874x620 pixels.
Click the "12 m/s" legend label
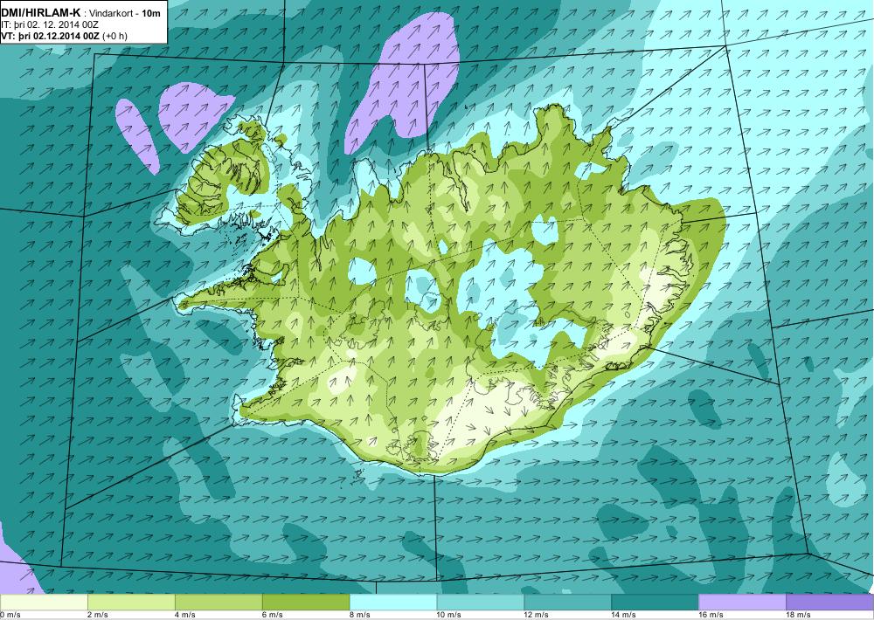(537, 615)
